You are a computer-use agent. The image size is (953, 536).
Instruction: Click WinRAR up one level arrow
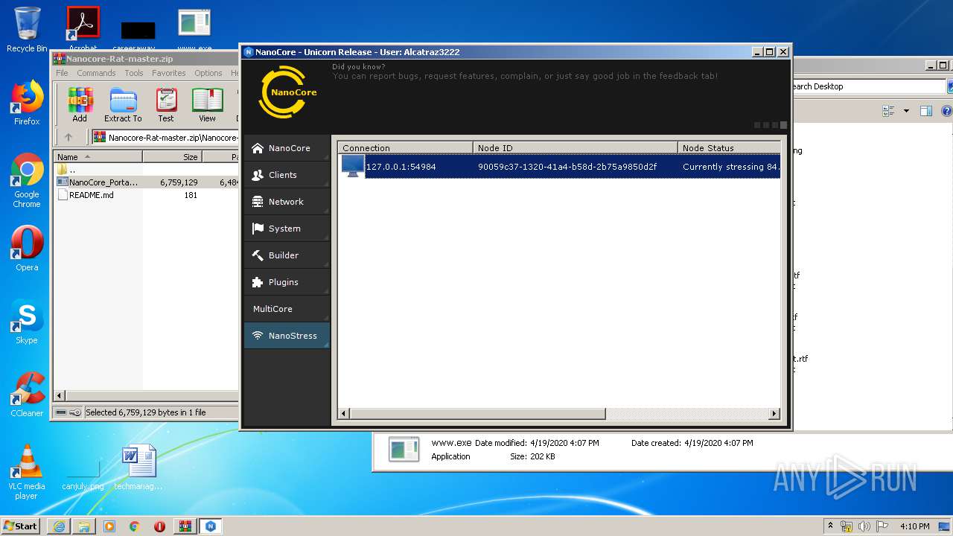coord(68,137)
